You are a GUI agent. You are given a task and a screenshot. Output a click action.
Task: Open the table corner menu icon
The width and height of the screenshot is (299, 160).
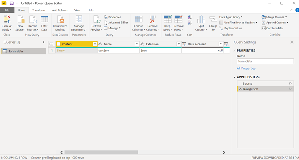tap(52, 44)
